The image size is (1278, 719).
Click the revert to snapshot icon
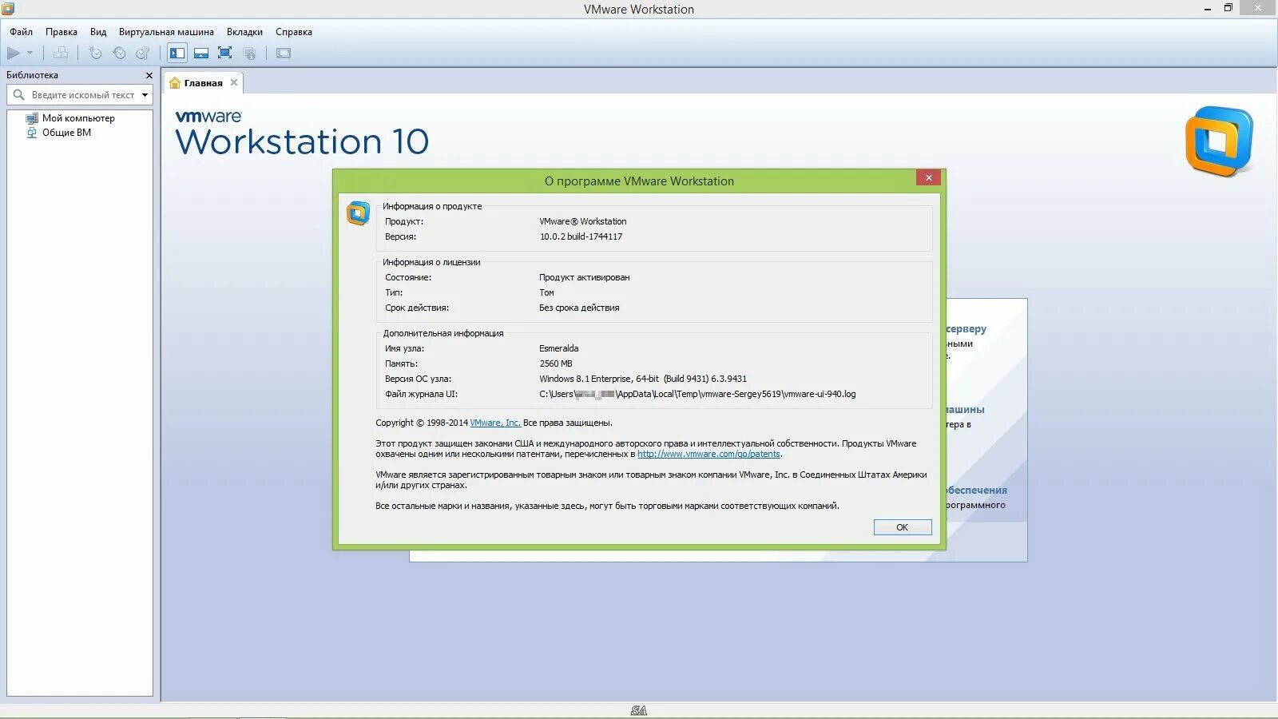[x=119, y=54]
